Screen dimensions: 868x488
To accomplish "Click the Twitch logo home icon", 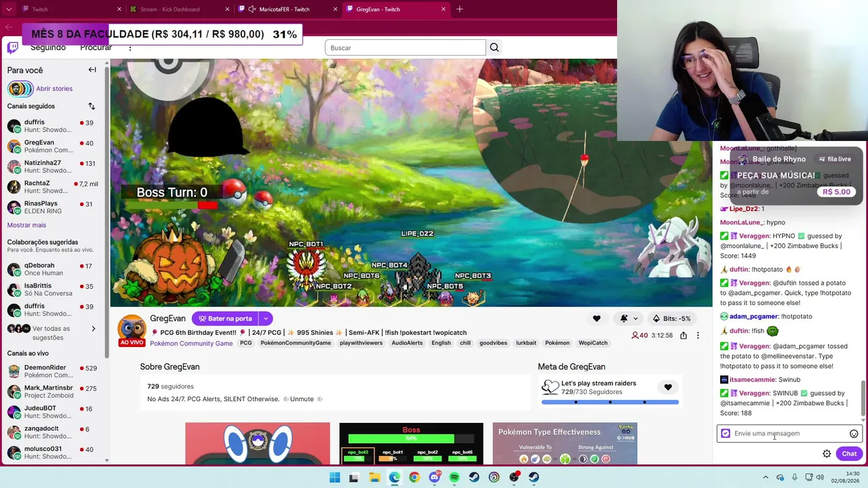I will click(x=13, y=47).
